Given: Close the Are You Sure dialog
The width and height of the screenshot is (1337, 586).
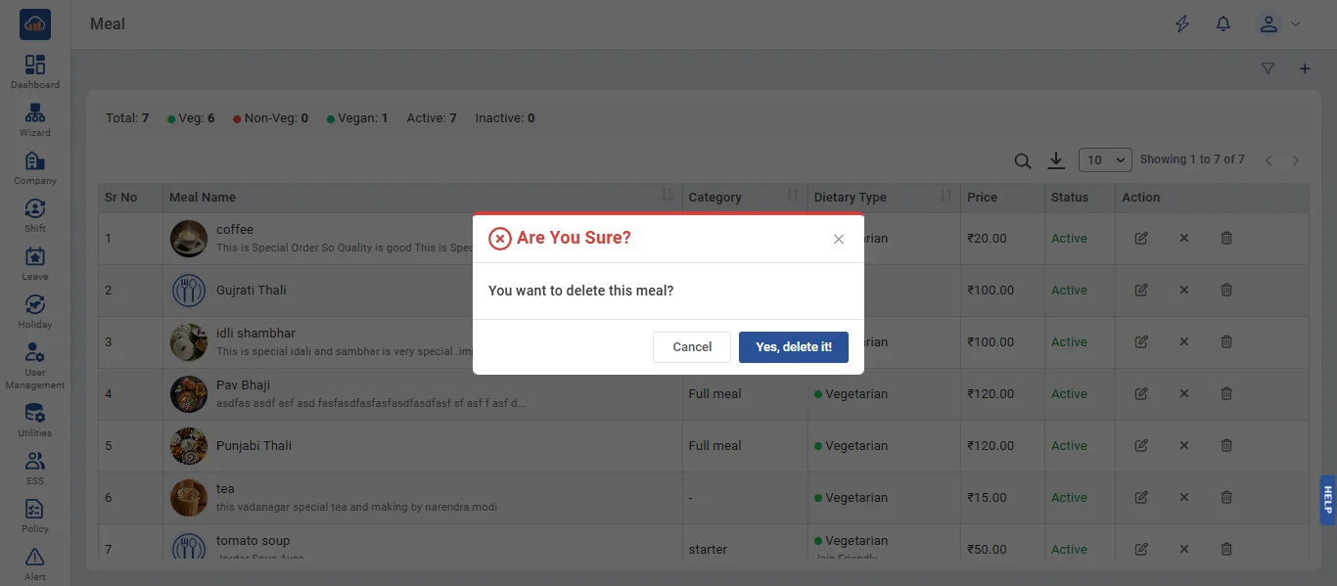Looking at the screenshot, I should [x=839, y=239].
